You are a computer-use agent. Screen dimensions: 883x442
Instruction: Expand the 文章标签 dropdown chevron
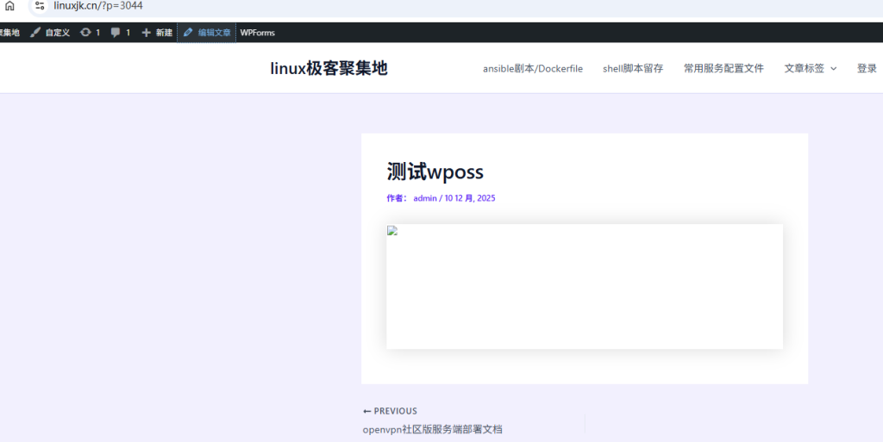click(833, 69)
